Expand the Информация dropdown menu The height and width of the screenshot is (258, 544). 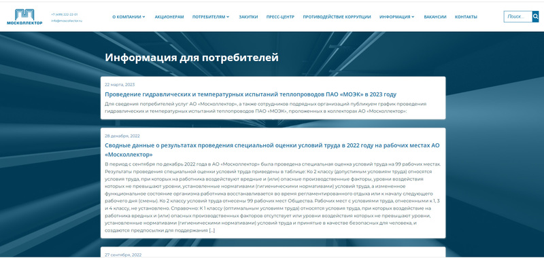click(396, 16)
